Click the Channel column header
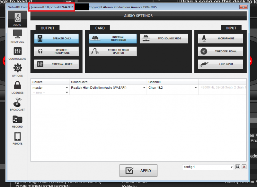 coord(173,82)
